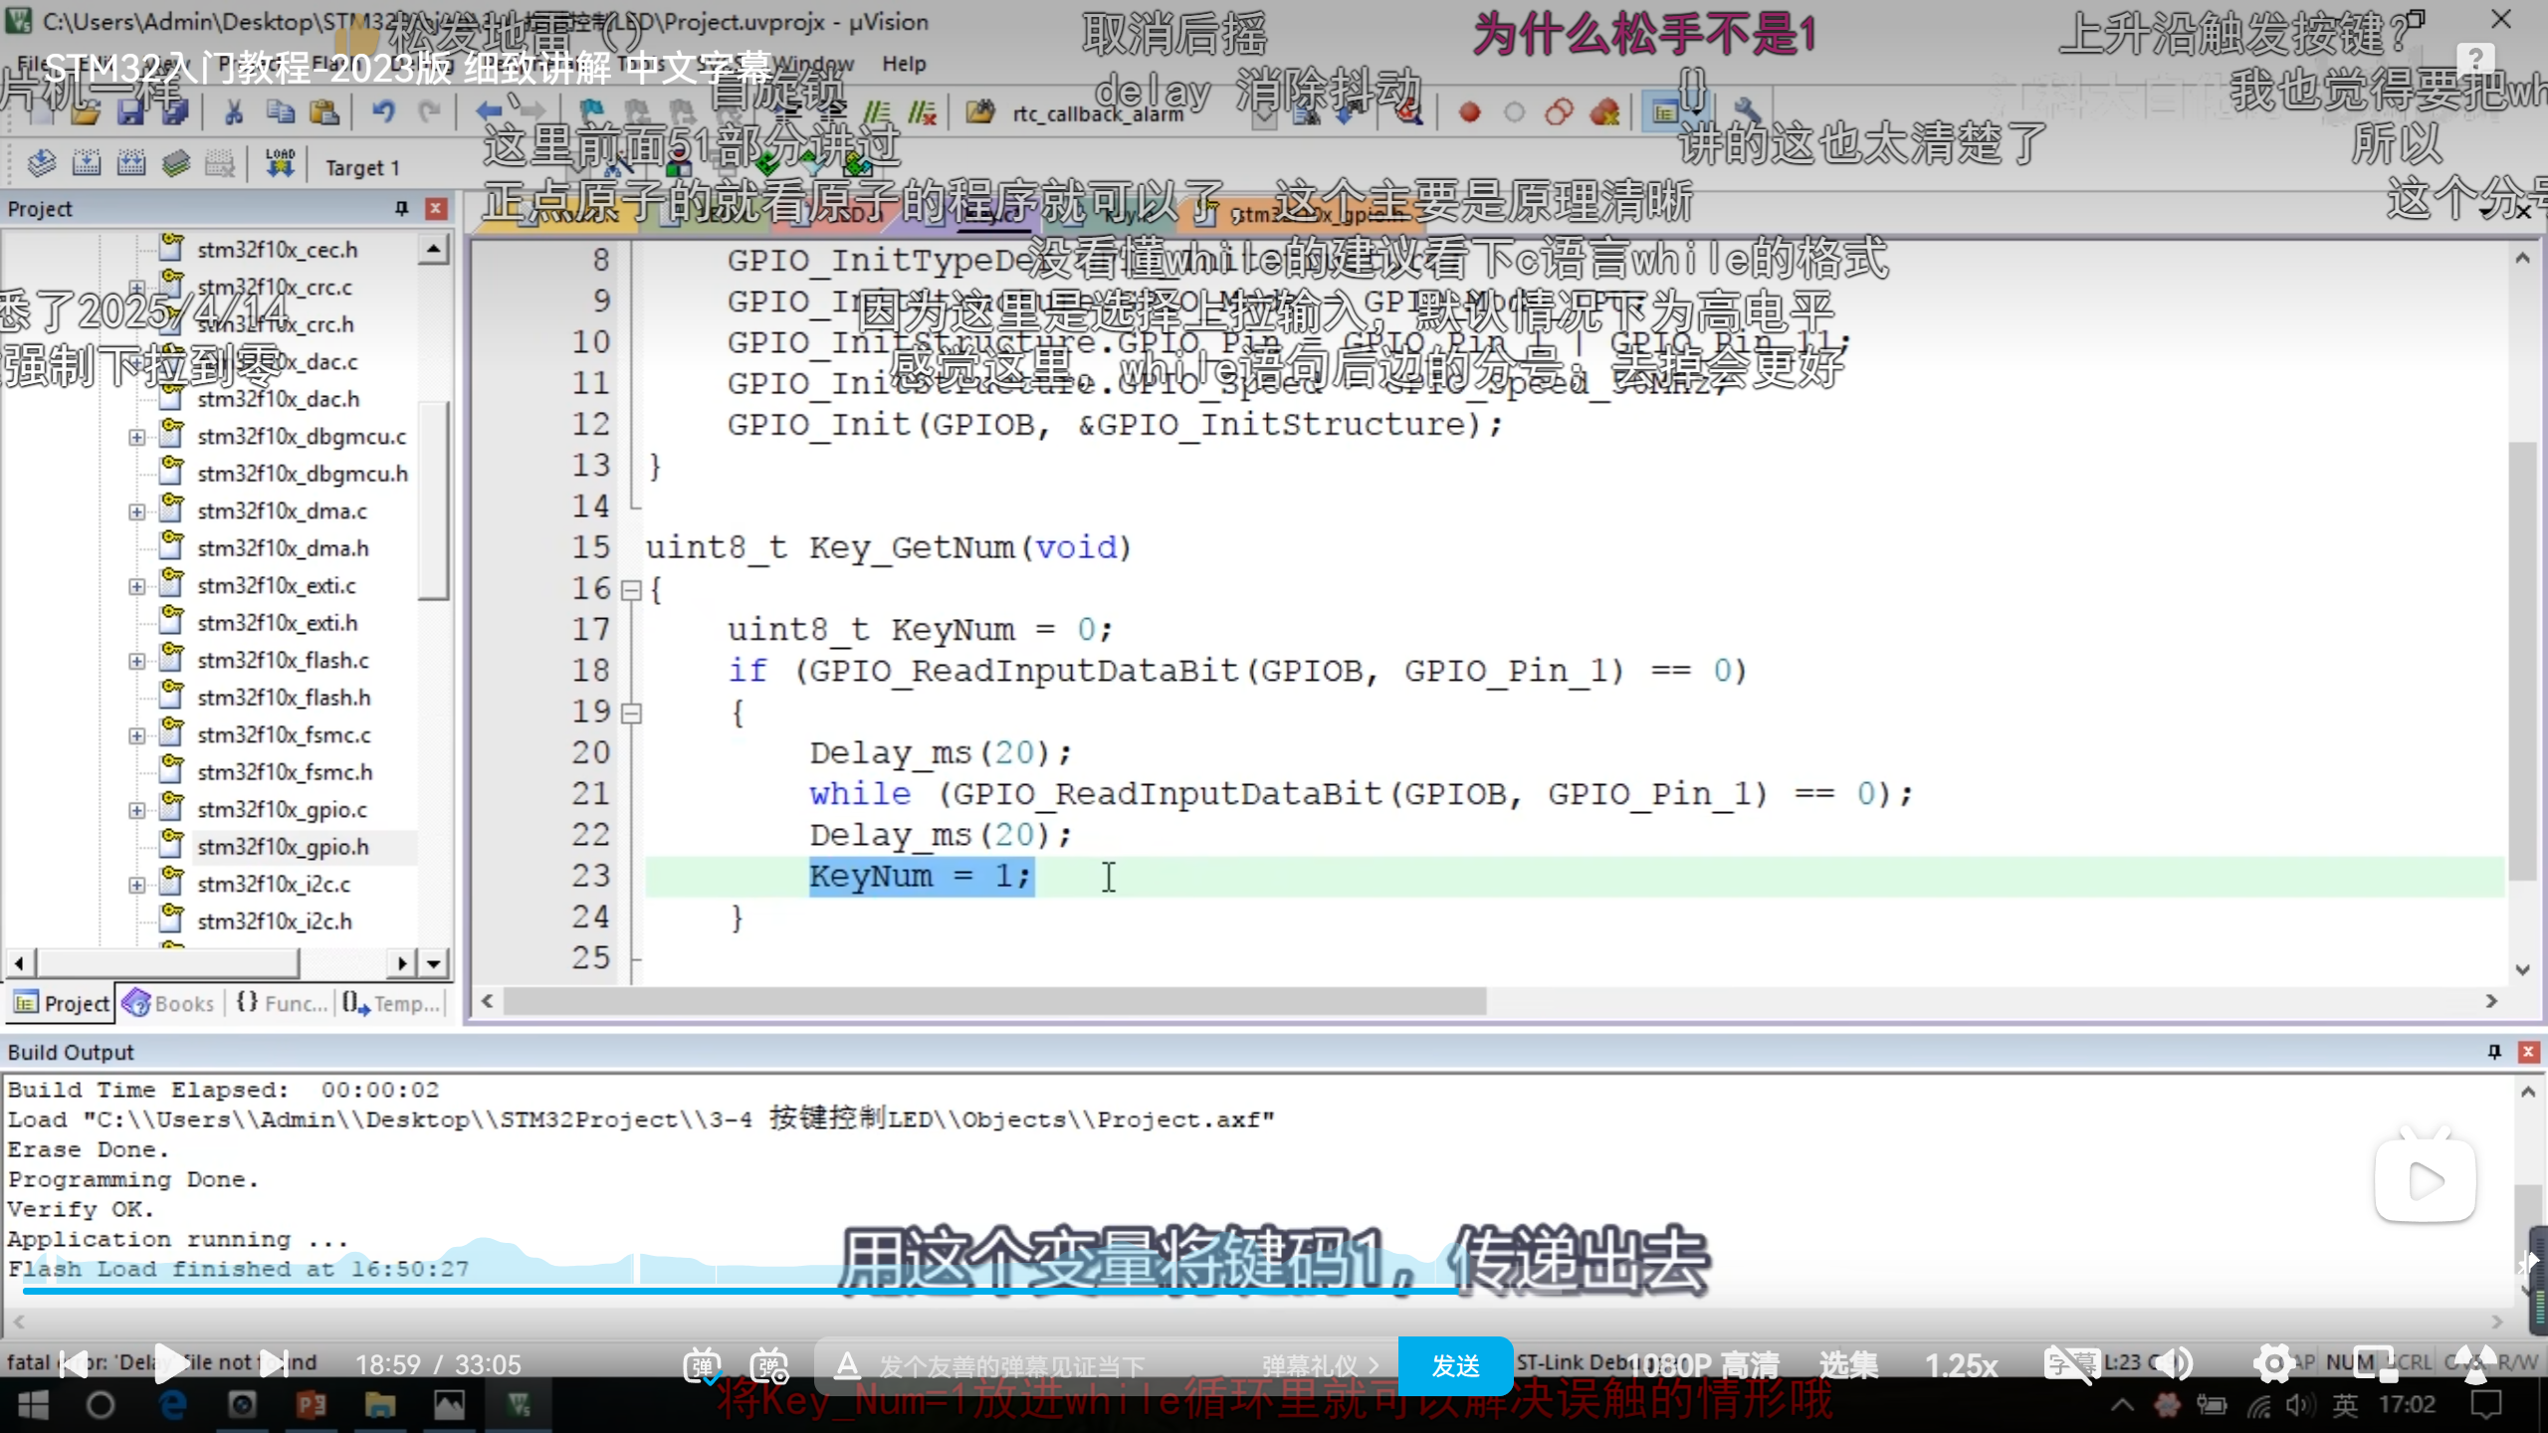Click the 选集 episode list button
Screen dimensions: 2548x1433
(1847, 1365)
